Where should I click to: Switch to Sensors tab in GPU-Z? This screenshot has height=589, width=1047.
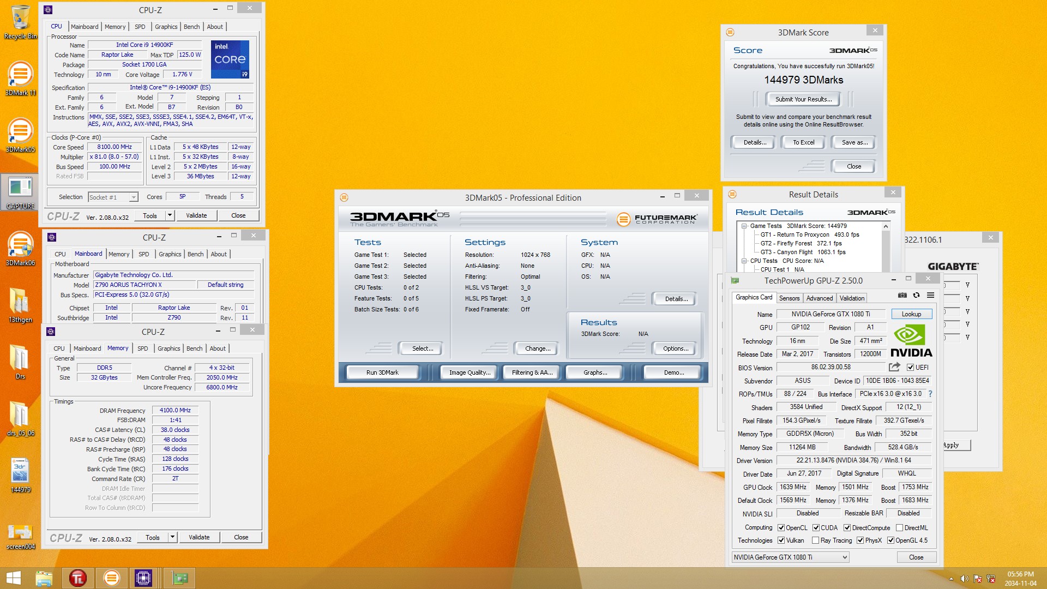789,298
